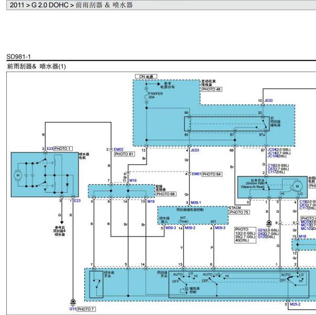Click the ETACM module label
This screenshot has width=316, height=315.
(x=235, y=207)
